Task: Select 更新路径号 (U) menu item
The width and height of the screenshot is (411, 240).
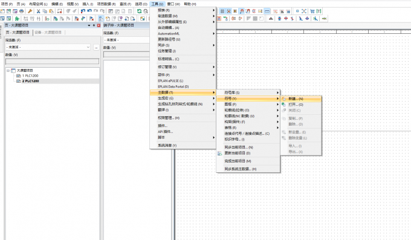Action: [183, 39]
